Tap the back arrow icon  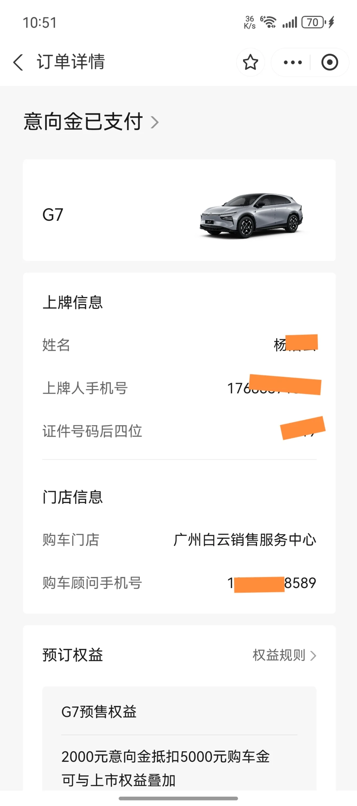(18, 62)
